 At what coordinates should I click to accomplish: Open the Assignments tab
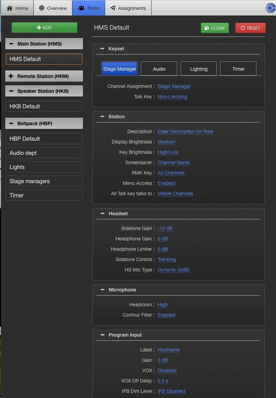point(128,8)
